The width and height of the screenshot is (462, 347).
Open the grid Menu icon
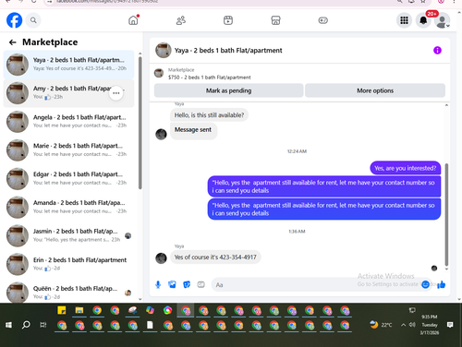pyautogui.click(x=404, y=20)
